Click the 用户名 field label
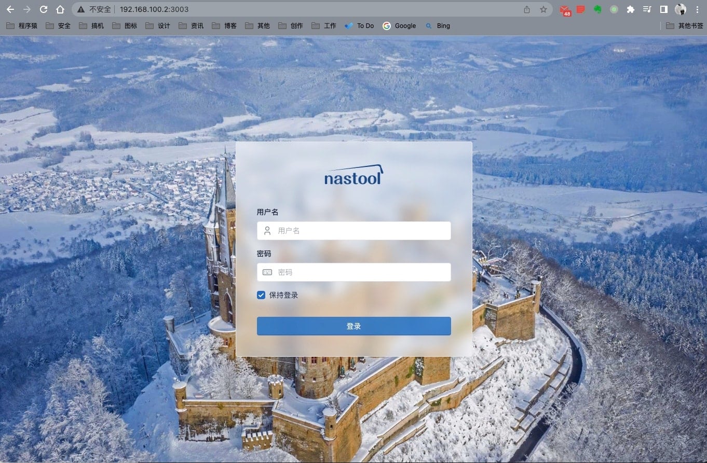The height and width of the screenshot is (463, 707). 267,212
